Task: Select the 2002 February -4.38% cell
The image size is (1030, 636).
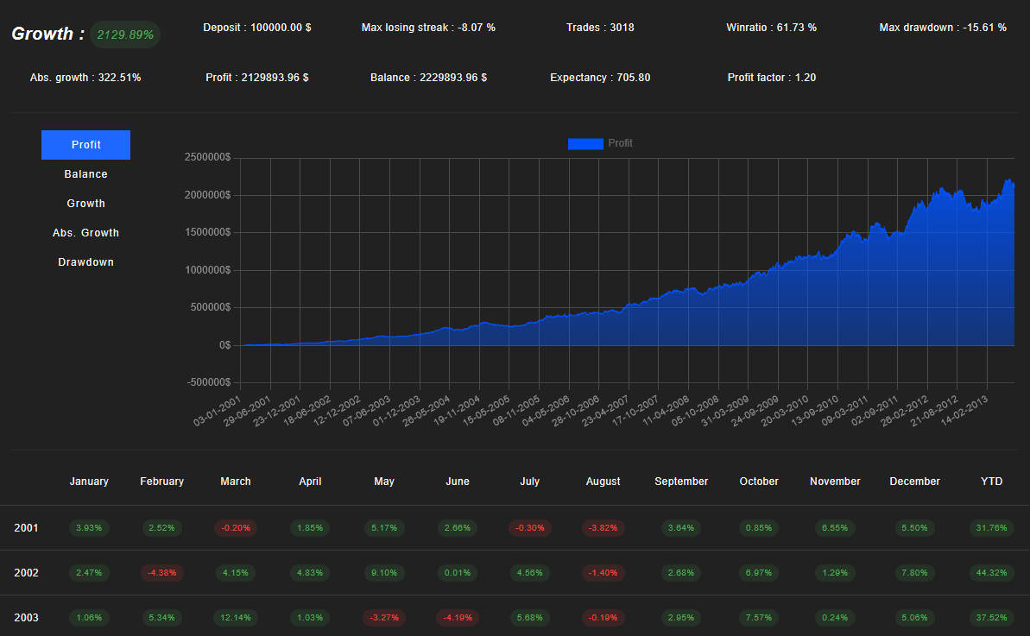Action: coord(161,573)
